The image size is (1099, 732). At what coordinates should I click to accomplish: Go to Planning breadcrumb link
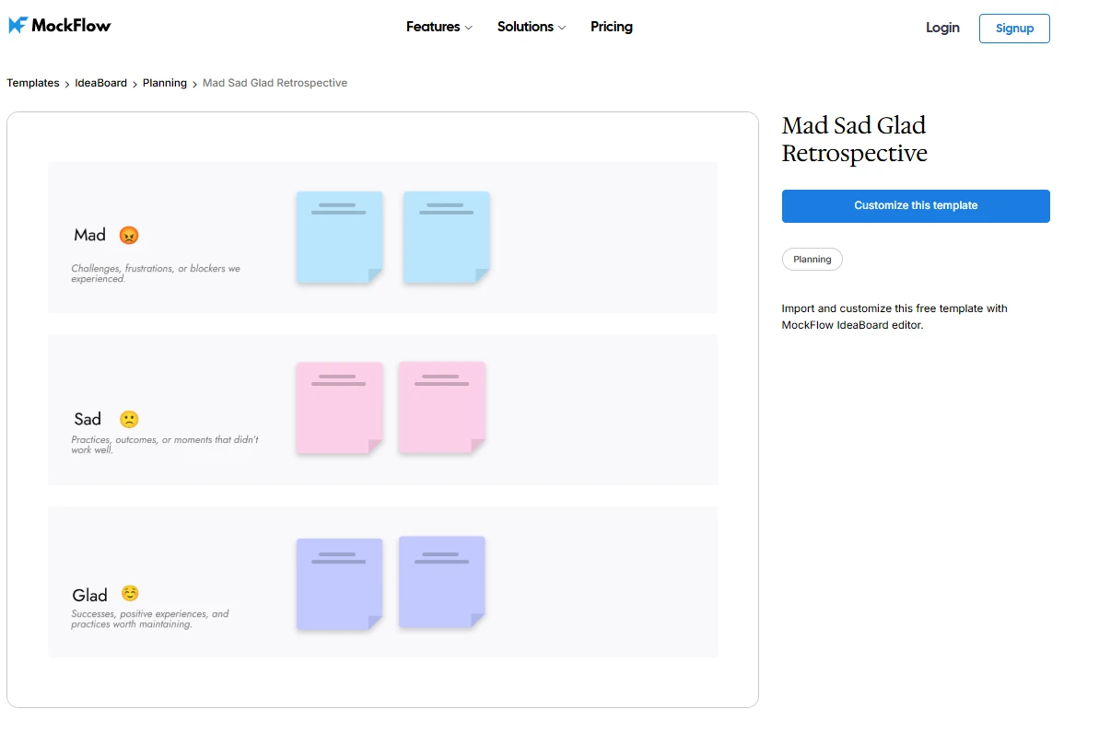165,83
